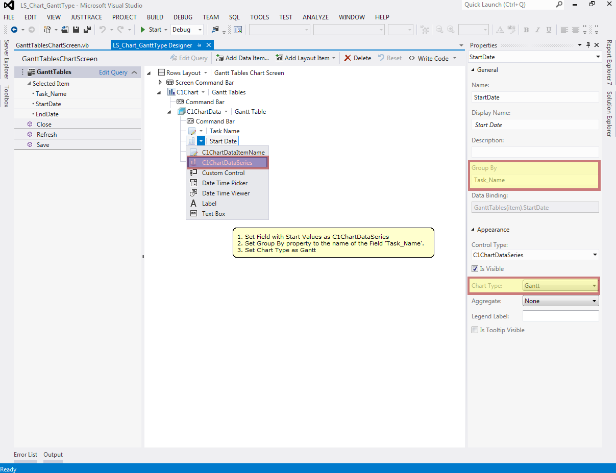Viewport: 616px width, 473px height.
Task: Choose C1ChartDataItemName from the control list
Action: pos(227,152)
